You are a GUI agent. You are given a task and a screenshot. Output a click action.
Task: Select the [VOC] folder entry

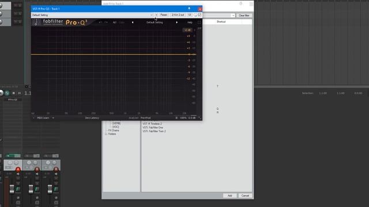(116, 126)
